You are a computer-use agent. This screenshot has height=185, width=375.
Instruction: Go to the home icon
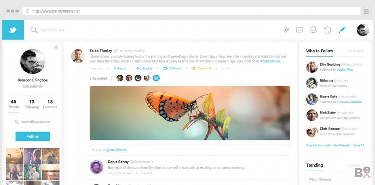pos(327,30)
